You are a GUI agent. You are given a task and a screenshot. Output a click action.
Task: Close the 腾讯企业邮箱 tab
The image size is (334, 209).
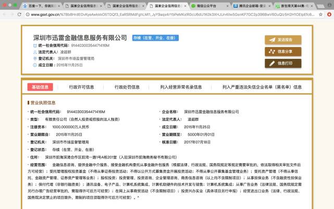tap(269, 6)
